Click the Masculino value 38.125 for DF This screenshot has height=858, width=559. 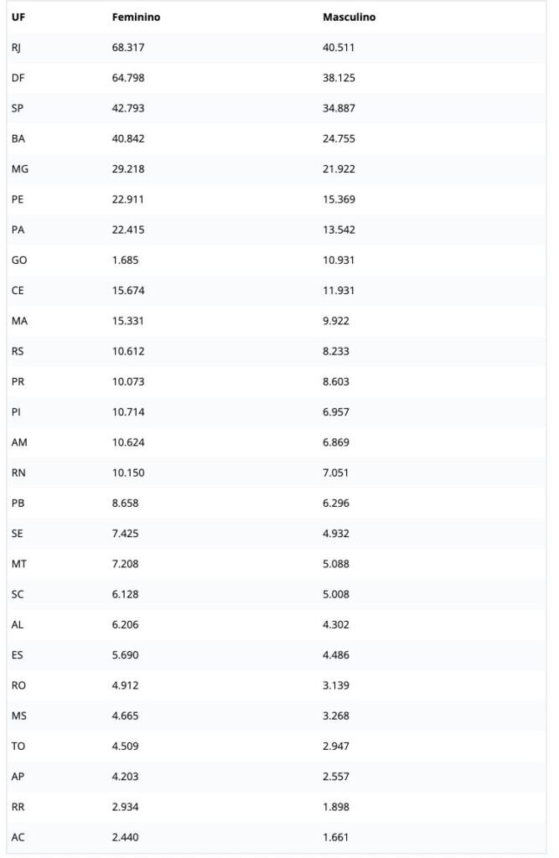click(339, 78)
